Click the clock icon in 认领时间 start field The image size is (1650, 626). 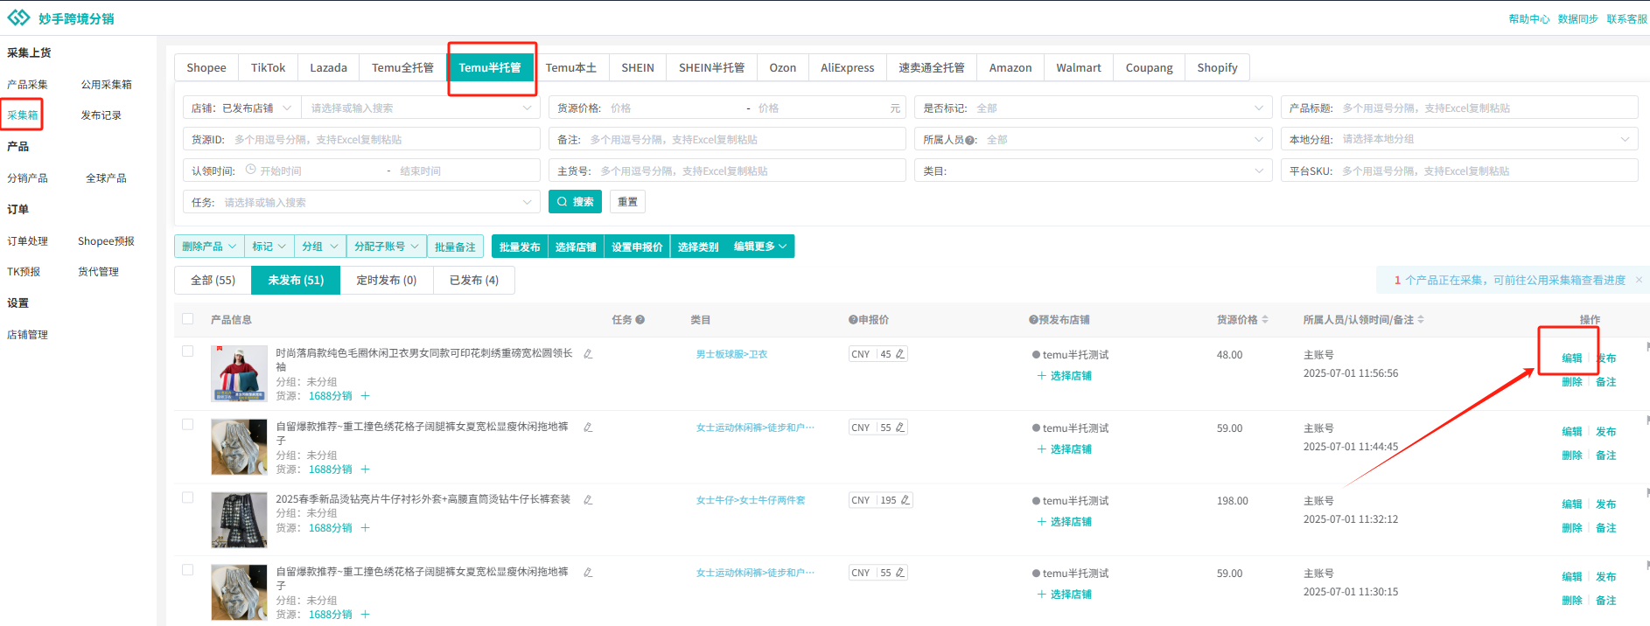tap(251, 170)
